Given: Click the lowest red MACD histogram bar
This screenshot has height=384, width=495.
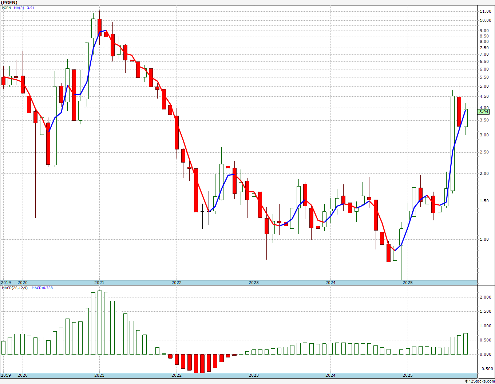Looking at the screenshot, I should pyautogui.click(x=196, y=363).
